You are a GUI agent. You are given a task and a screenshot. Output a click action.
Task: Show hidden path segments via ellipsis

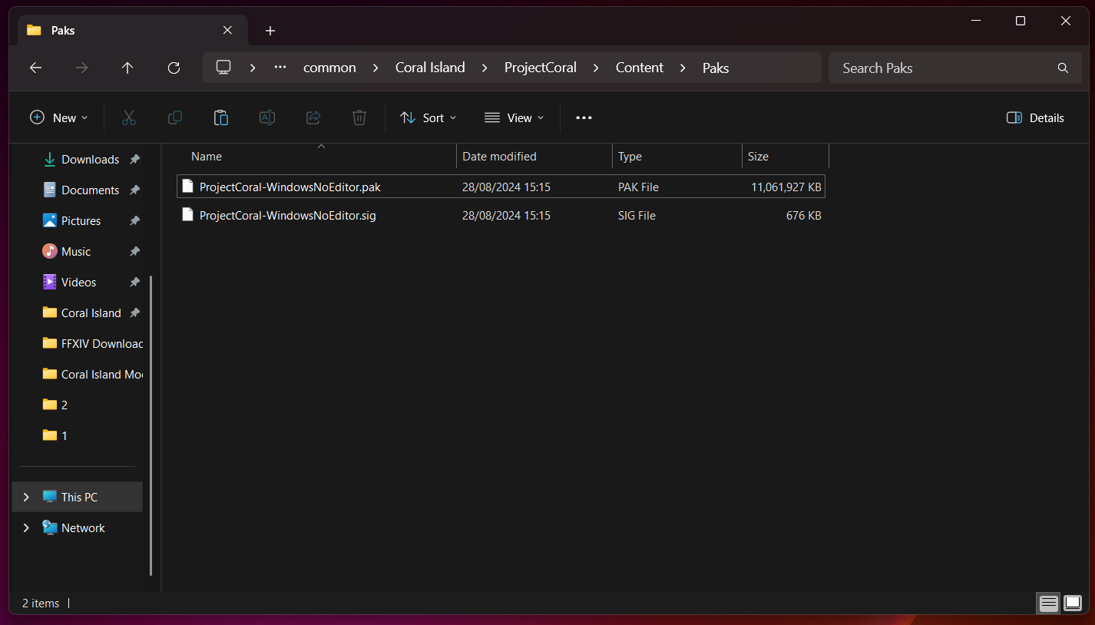[x=280, y=68]
